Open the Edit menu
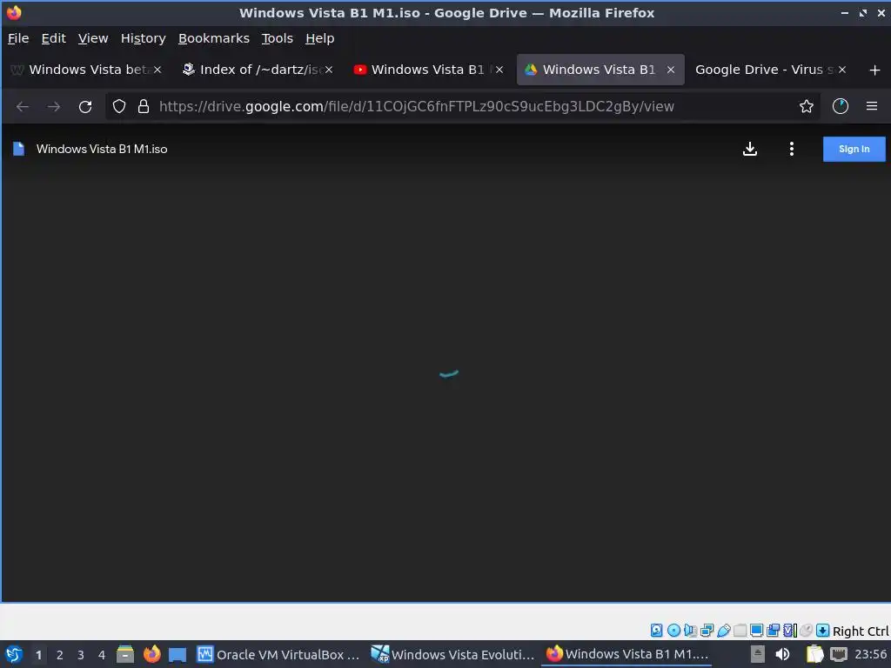The image size is (891, 668). click(x=53, y=38)
